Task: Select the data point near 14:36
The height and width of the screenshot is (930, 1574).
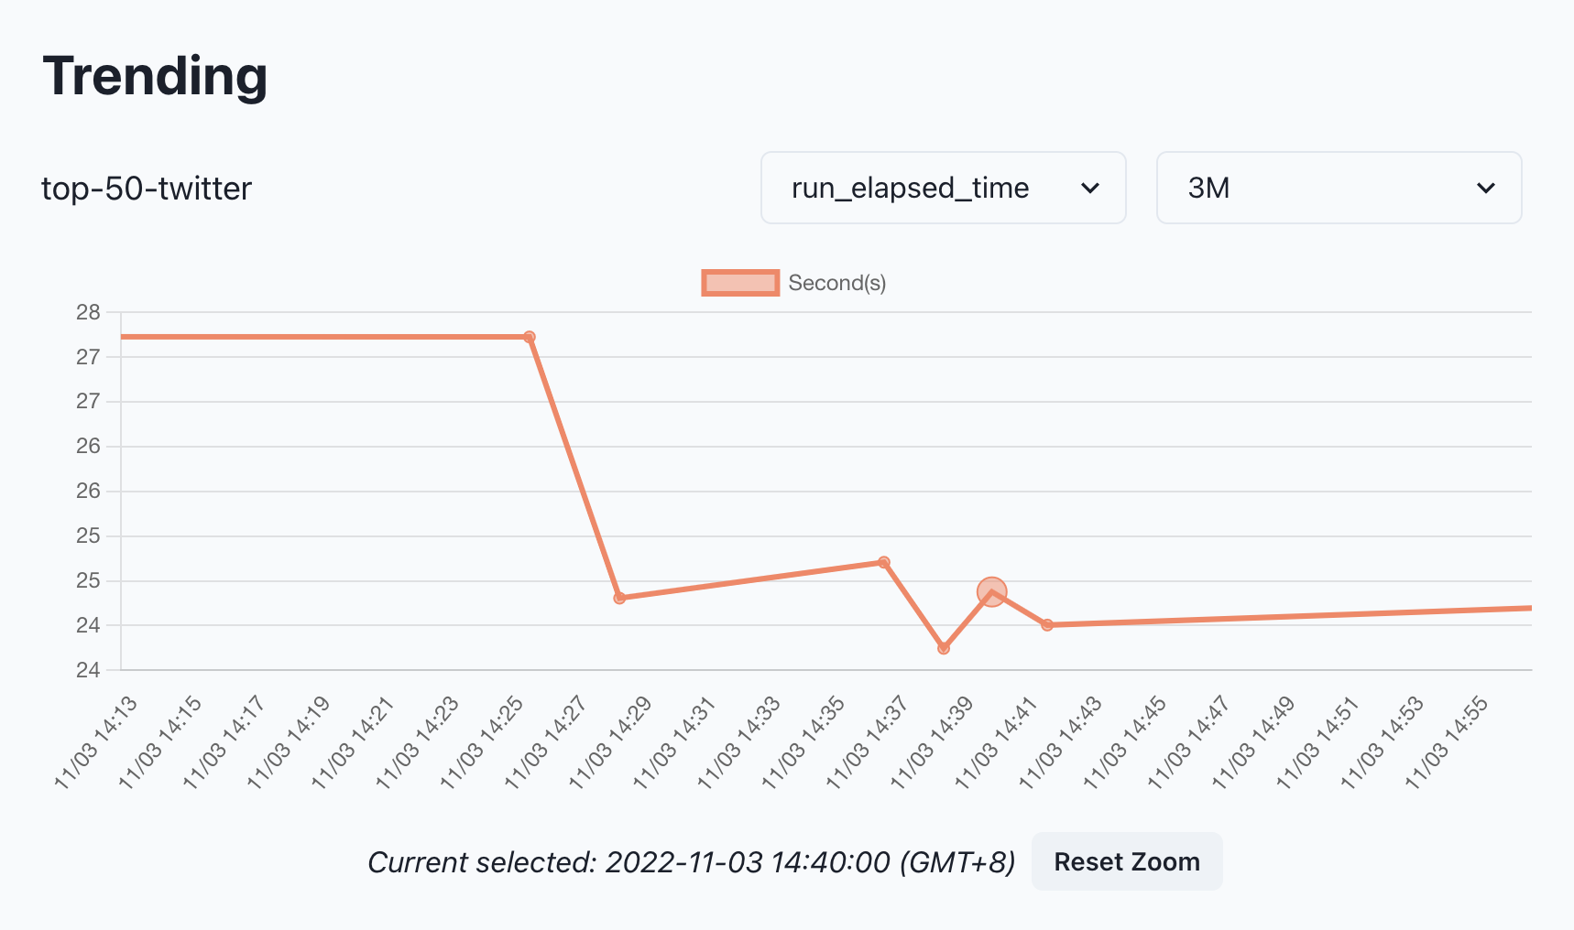Action: point(884,562)
